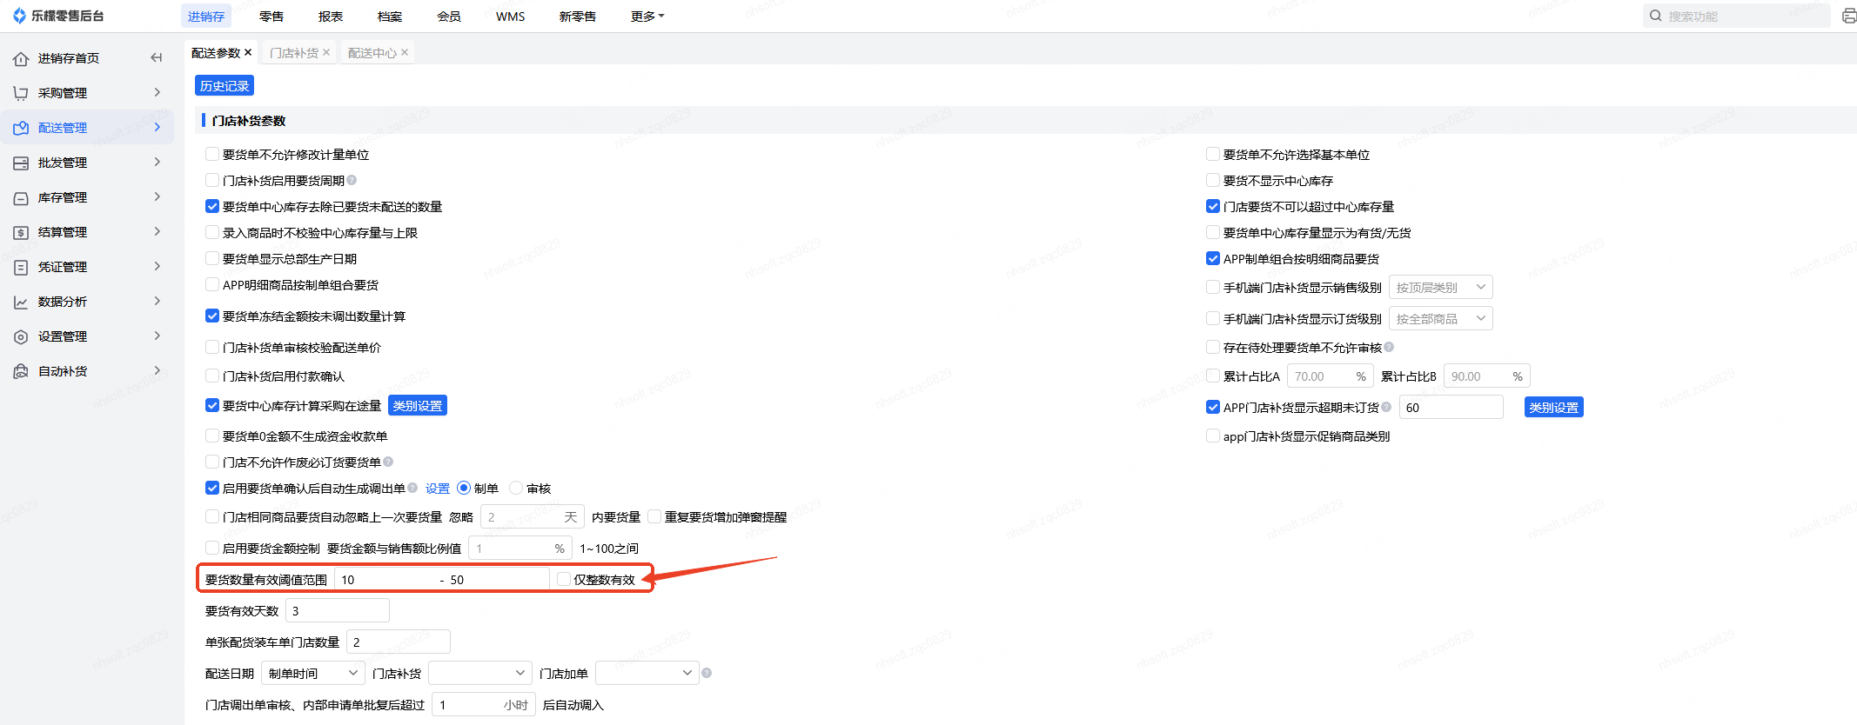This screenshot has height=725, width=1857.
Task: Click help icon after APP门店补货显示超期未订货
Action: tap(1387, 407)
